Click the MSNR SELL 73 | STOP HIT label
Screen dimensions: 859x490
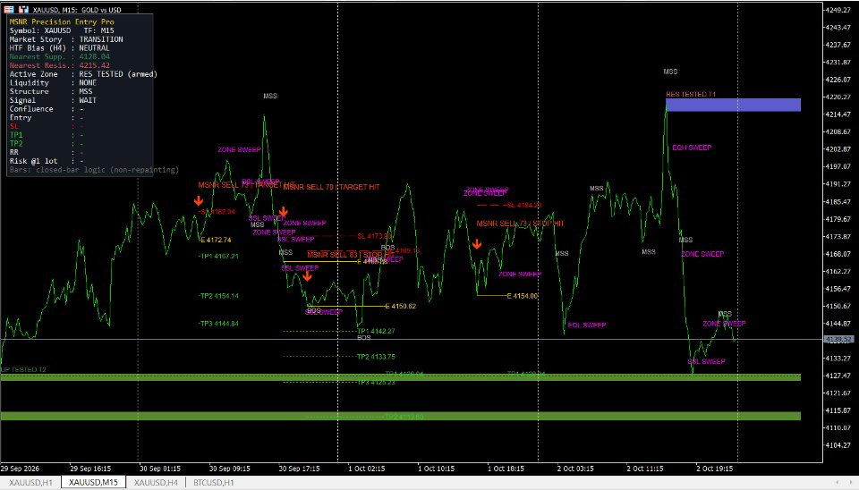[520, 224]
